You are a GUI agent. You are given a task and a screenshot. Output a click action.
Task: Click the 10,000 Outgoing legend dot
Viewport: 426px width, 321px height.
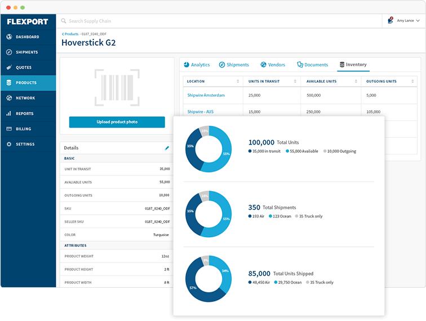[x=325, y=151]
